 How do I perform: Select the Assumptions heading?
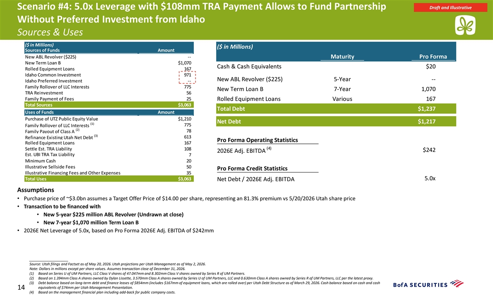[x=36, y=190]
